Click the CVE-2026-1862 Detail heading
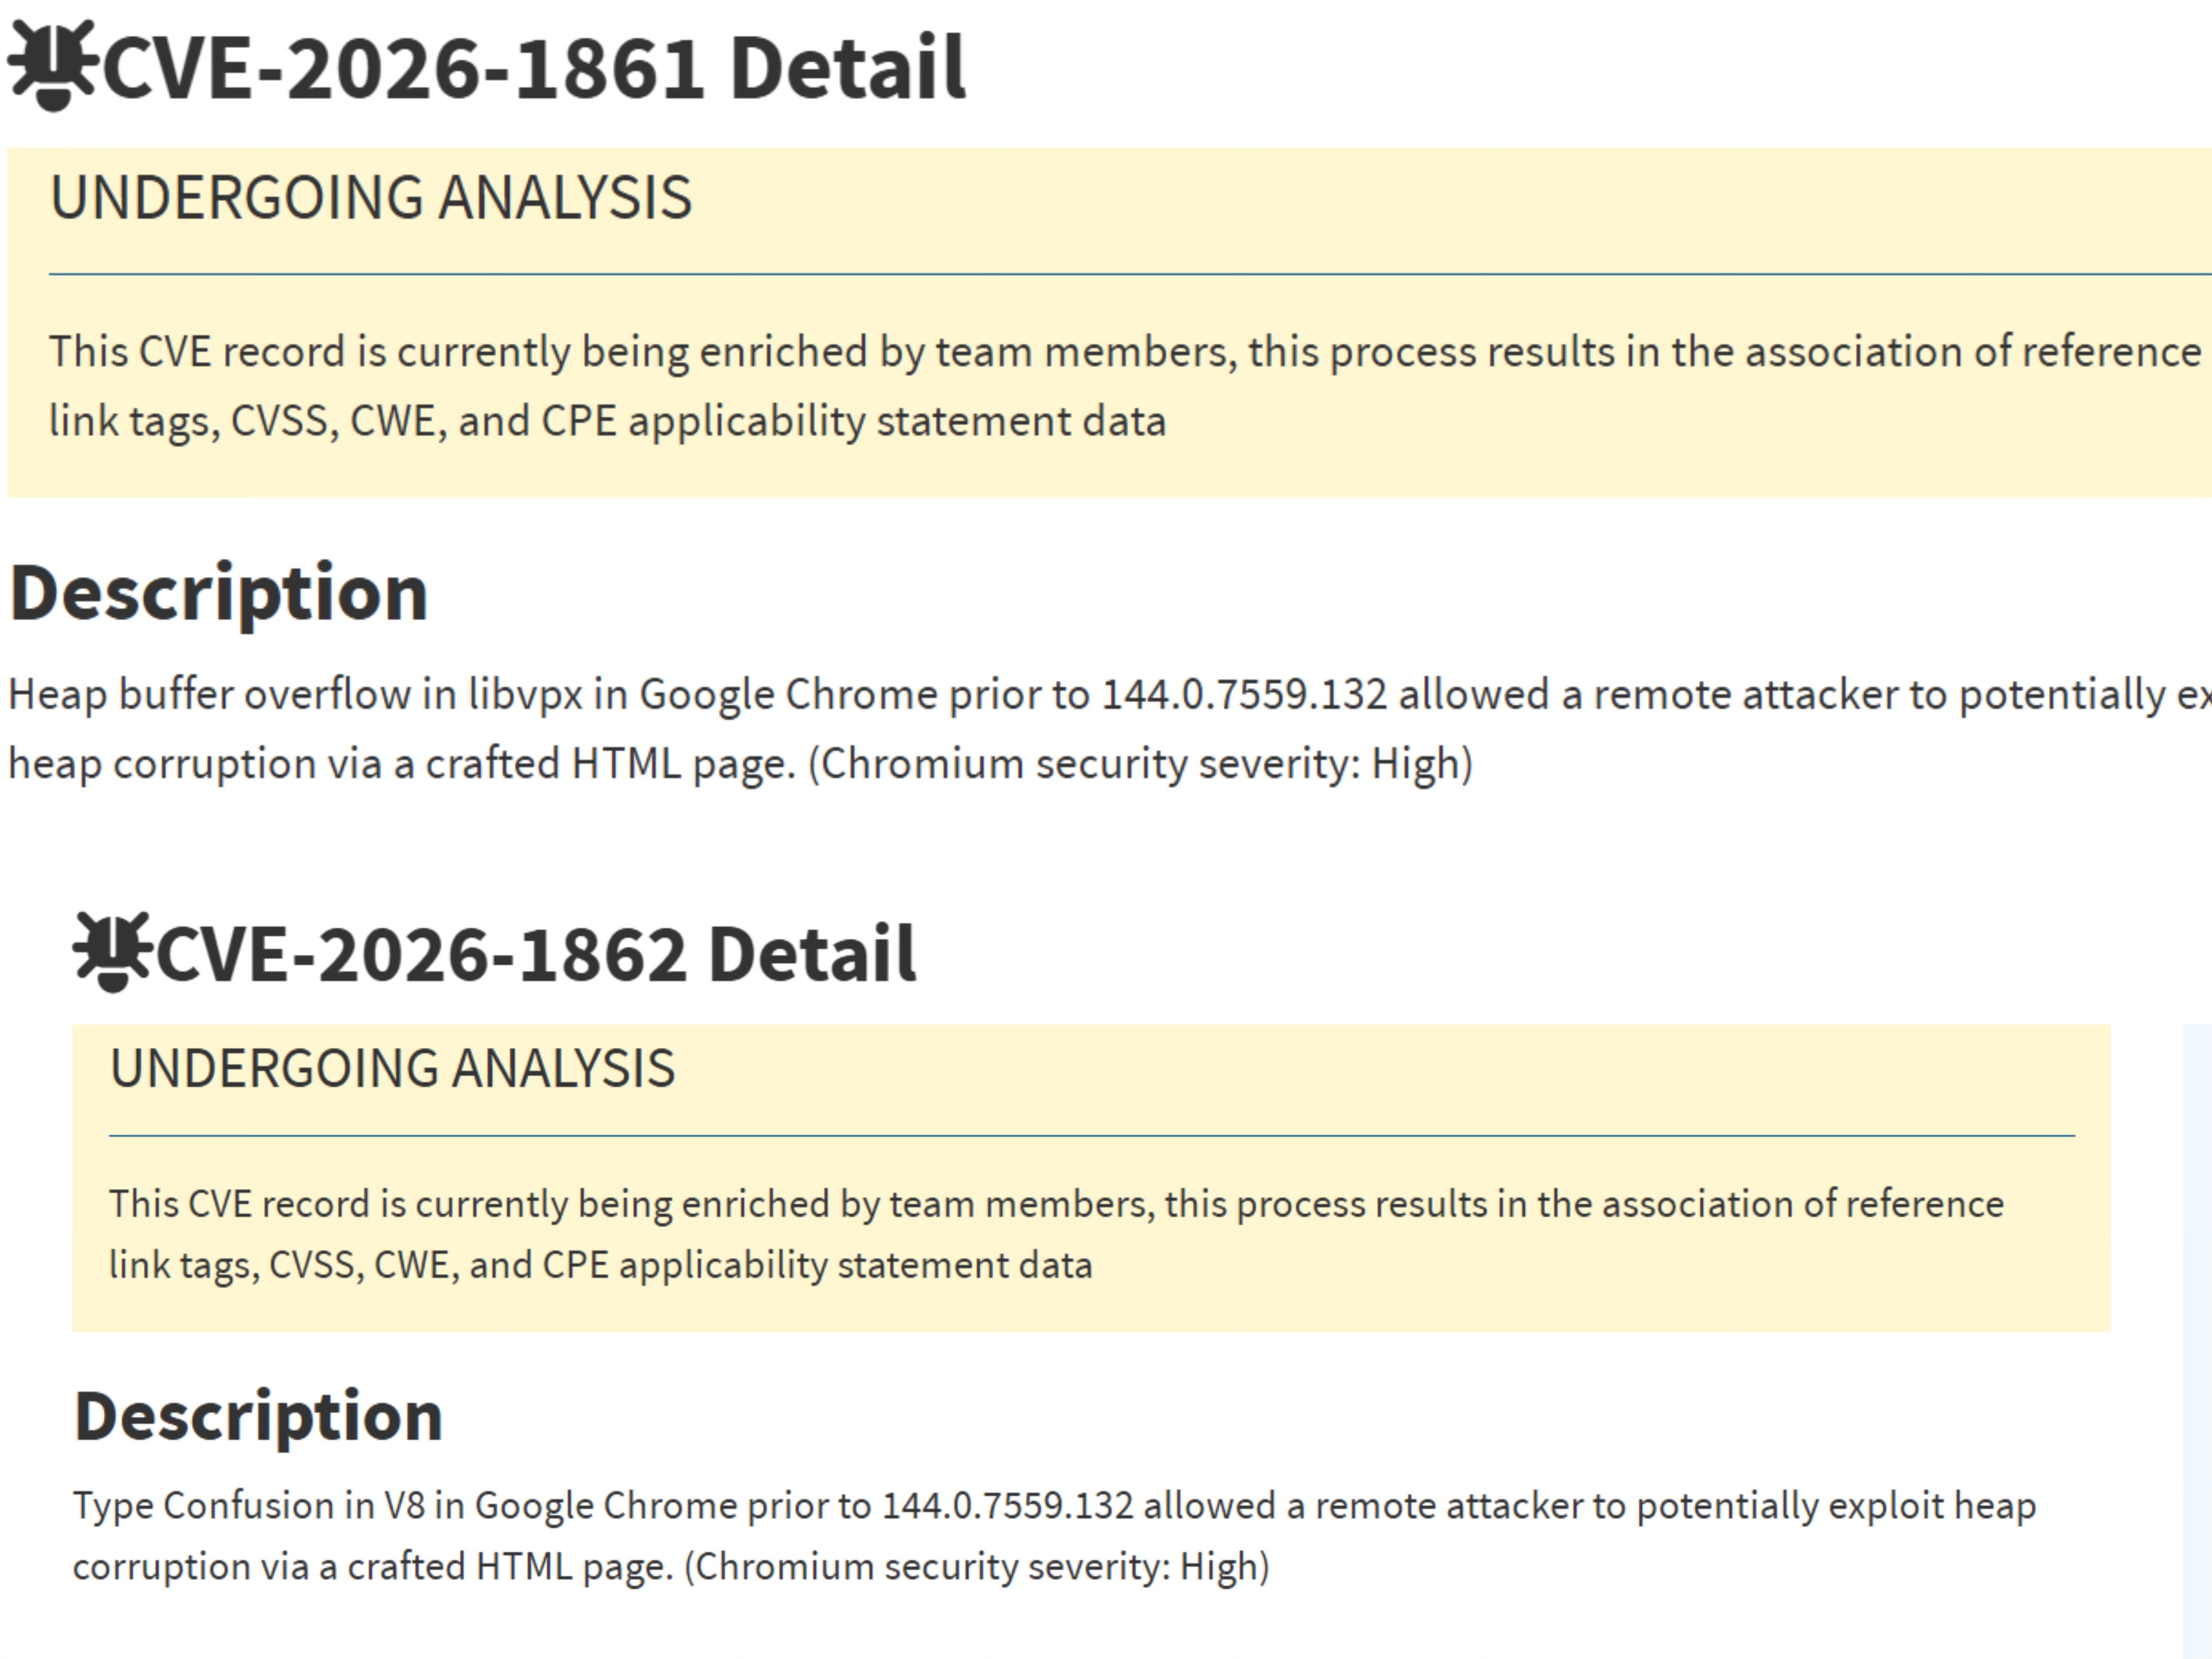This screenshot has width=2212, height=1659. 536,954
